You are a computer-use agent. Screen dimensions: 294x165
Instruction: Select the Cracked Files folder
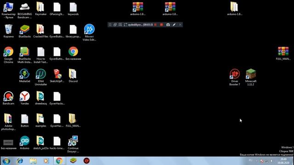[x=41, y=31]
